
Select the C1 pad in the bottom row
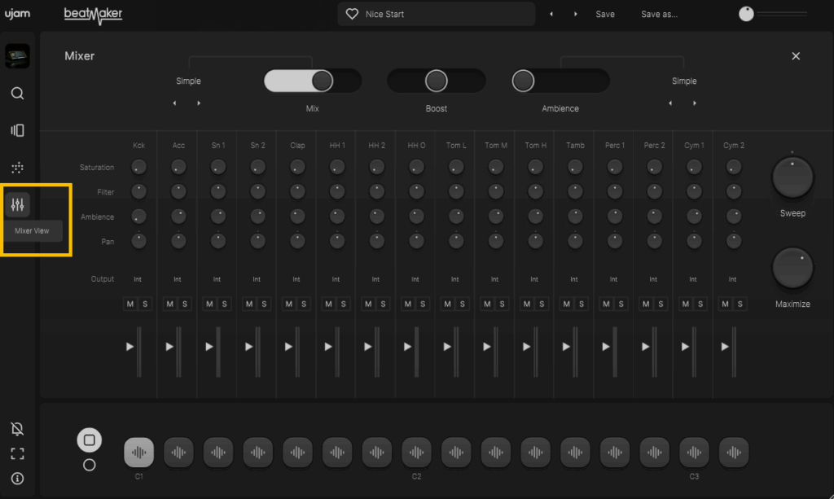pyautogui.click(x=138, y=452)
